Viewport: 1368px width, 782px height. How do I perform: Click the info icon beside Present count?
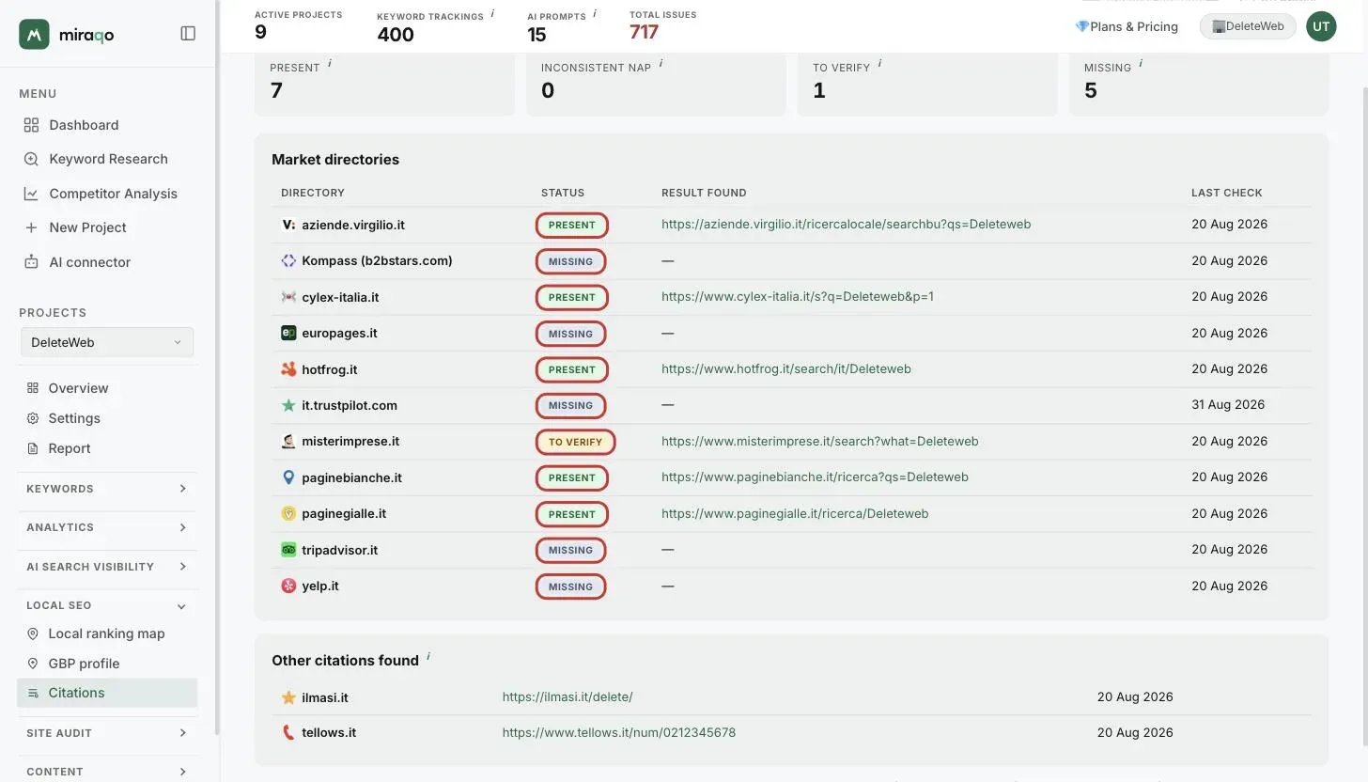[x=330, y=64]
